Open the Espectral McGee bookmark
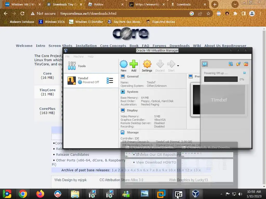This screenshot has width=266, height=199. 161,22
